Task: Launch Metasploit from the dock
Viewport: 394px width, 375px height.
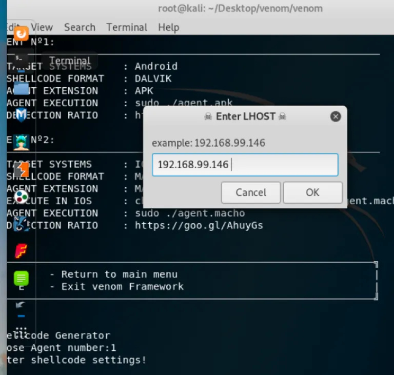Action: pos(21,115)
